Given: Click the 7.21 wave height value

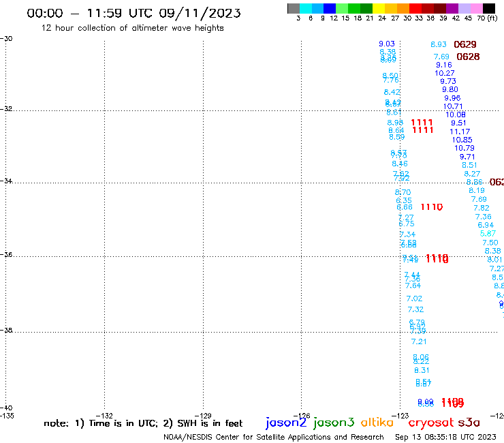Looking at the screenshot, I should pos(418,341).
